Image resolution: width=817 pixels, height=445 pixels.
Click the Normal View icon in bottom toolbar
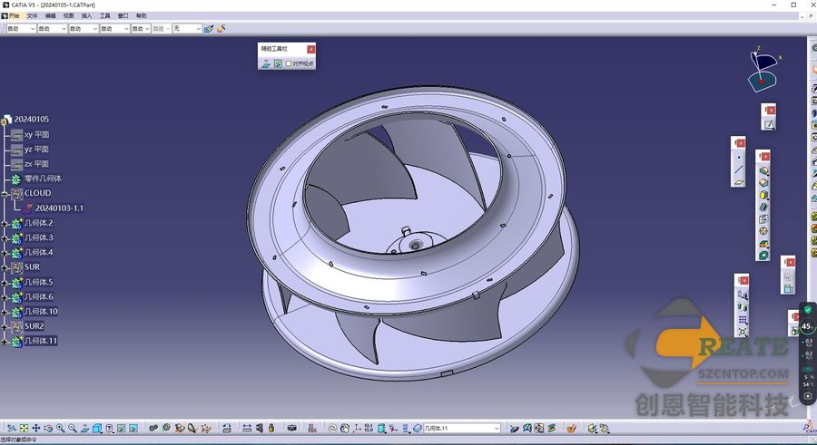point(85,429)
